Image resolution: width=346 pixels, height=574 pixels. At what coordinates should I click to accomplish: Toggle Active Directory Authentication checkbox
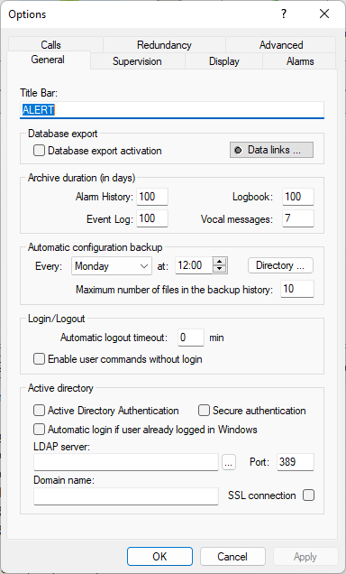(x=39, y=411)
